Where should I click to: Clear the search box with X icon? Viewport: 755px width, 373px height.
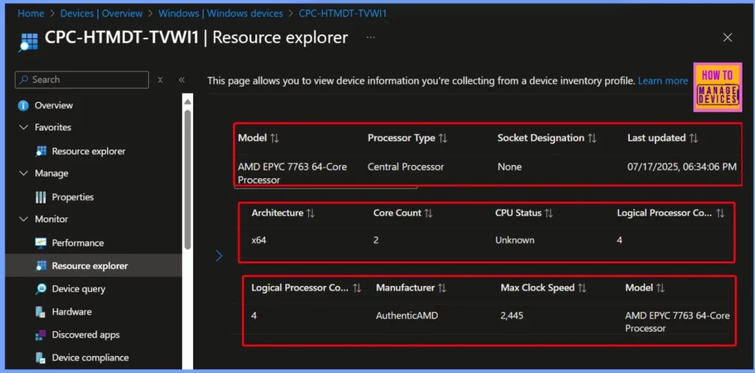pos(160,80)
